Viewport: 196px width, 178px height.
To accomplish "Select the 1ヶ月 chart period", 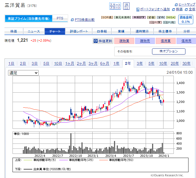I will click(x=70, y=63).
